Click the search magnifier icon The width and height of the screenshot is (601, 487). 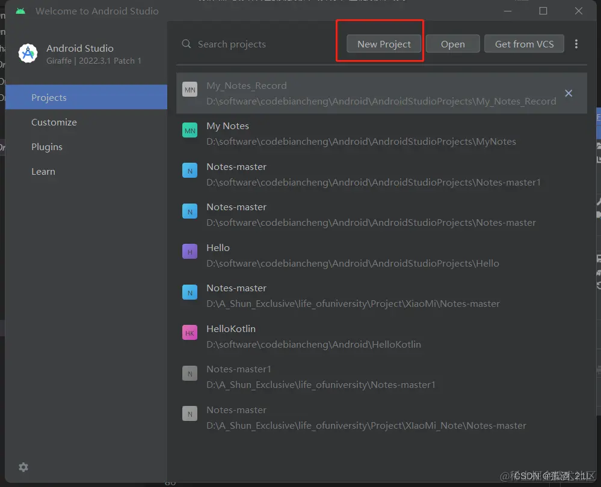(x=186, y=44)
